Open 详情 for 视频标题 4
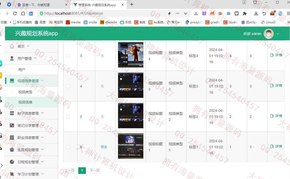Screen dimensions: 290x179 [x=276, y=55]
